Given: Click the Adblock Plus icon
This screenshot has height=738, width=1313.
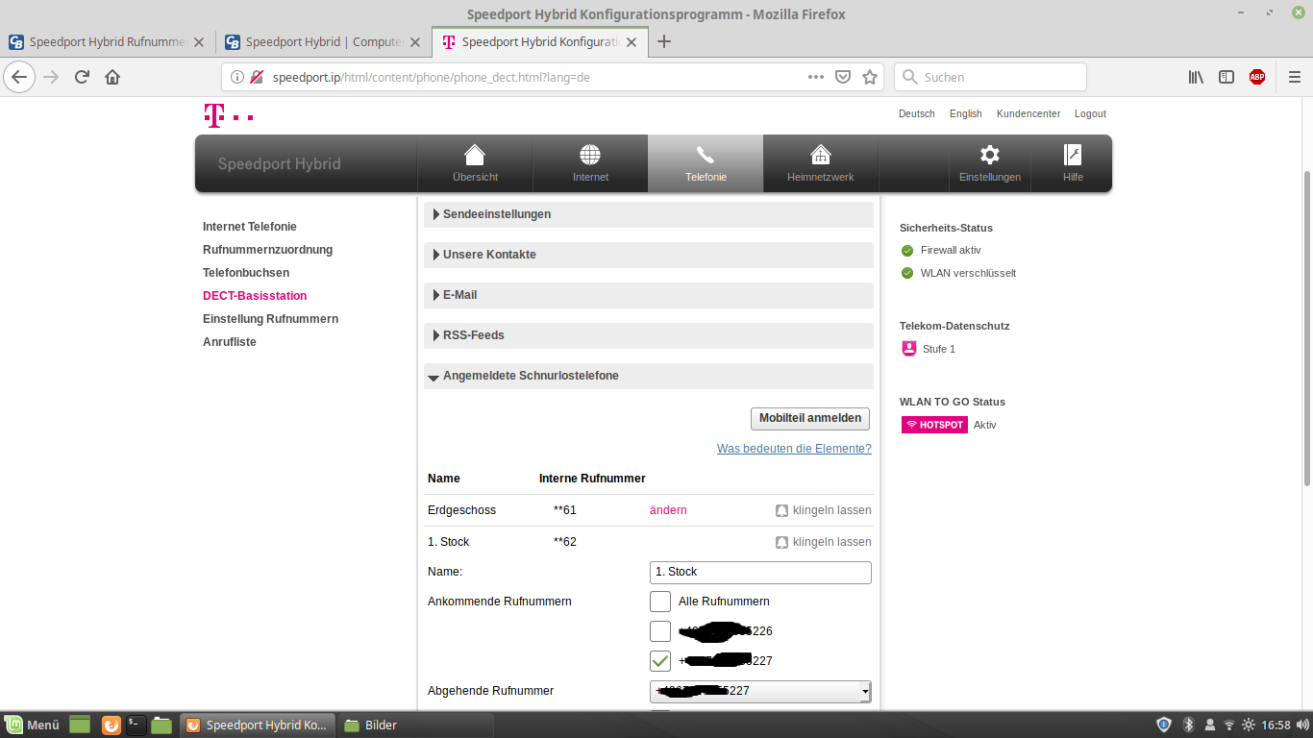Looking at the screenshot, I should (x=1257, y=77).
